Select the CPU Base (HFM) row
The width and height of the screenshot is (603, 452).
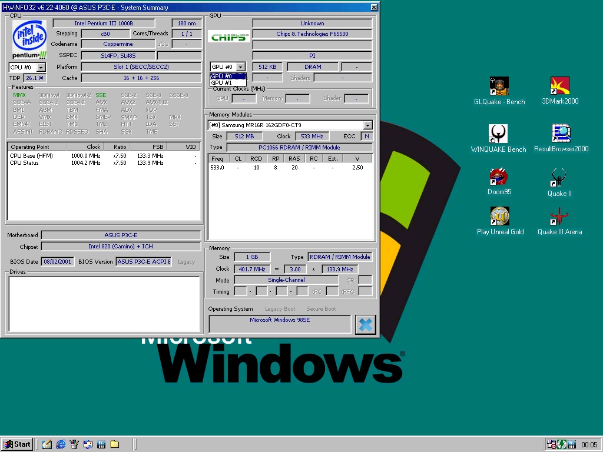tap(104, 155)
